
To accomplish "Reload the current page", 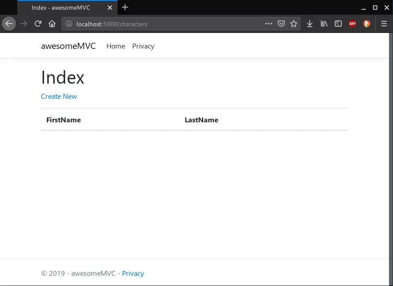I will click(38, 24).
